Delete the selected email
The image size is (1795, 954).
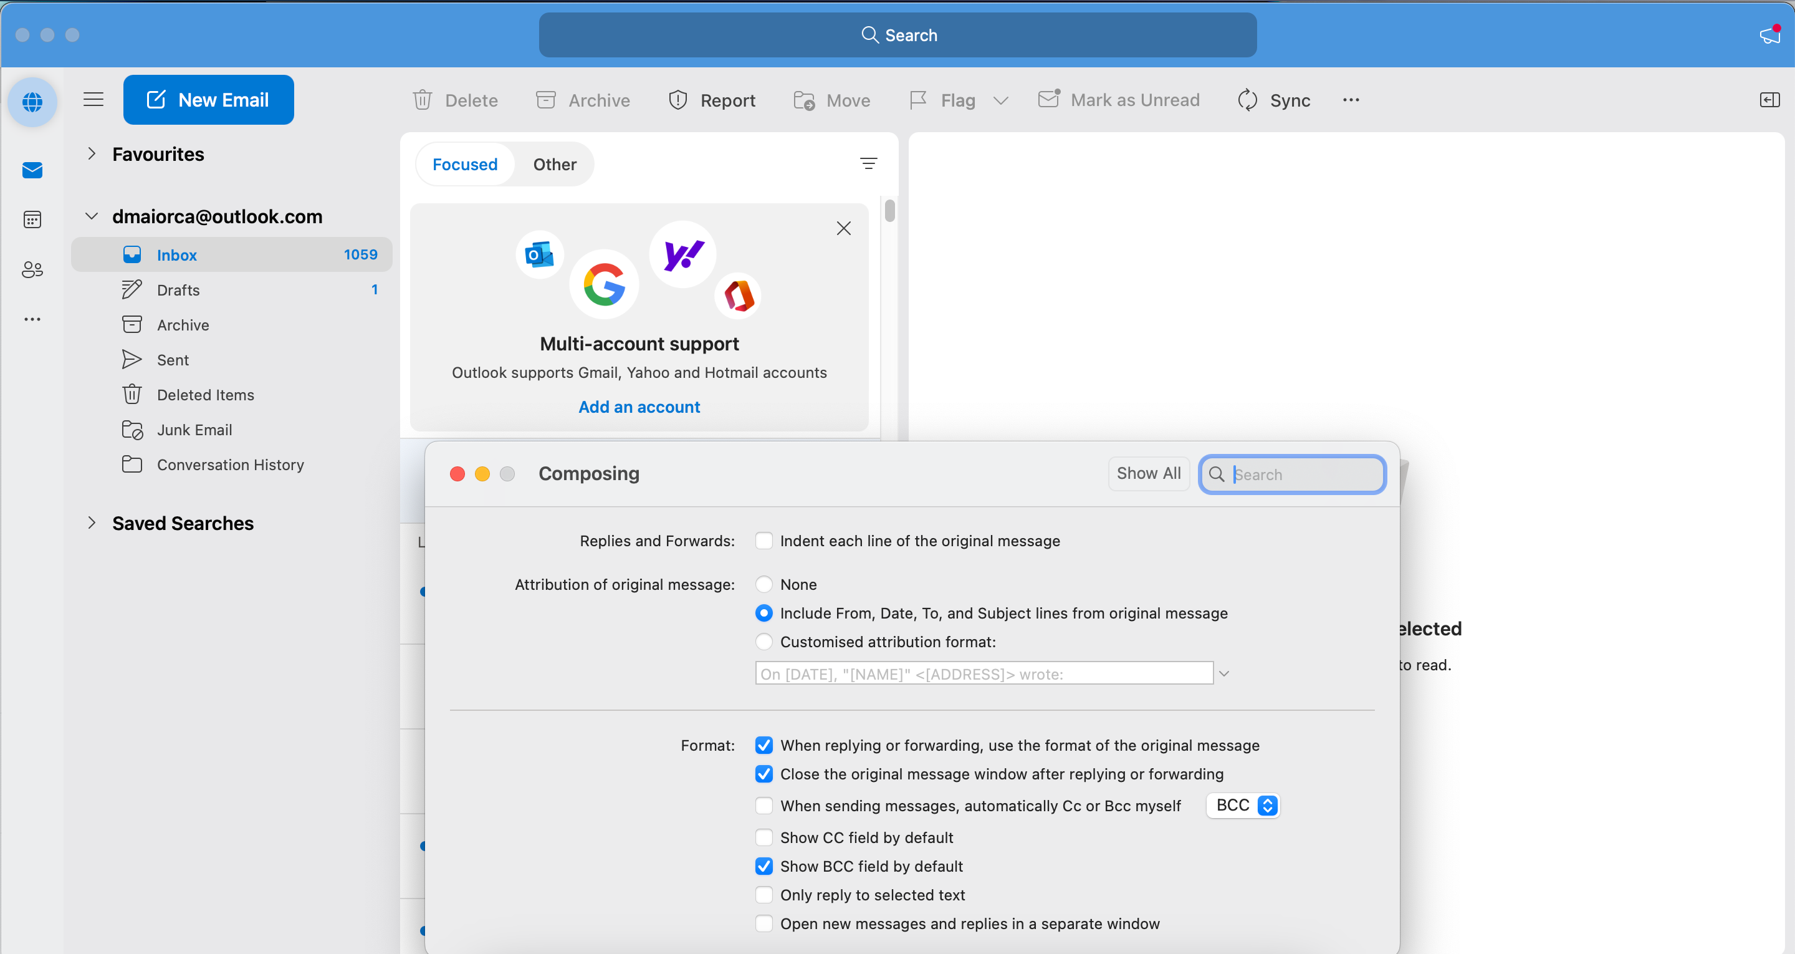[454, 100]
